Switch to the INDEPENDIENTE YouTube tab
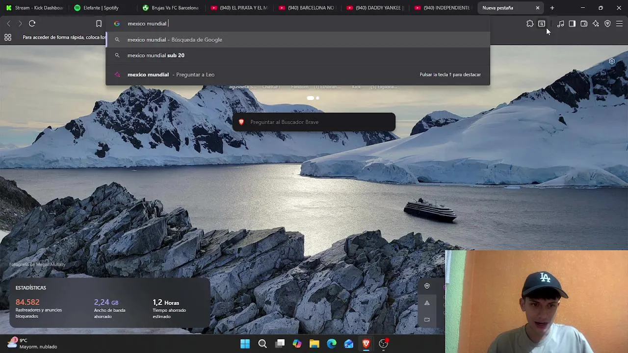The width and height of the screenshot is (628, 353). coord(443,8)
